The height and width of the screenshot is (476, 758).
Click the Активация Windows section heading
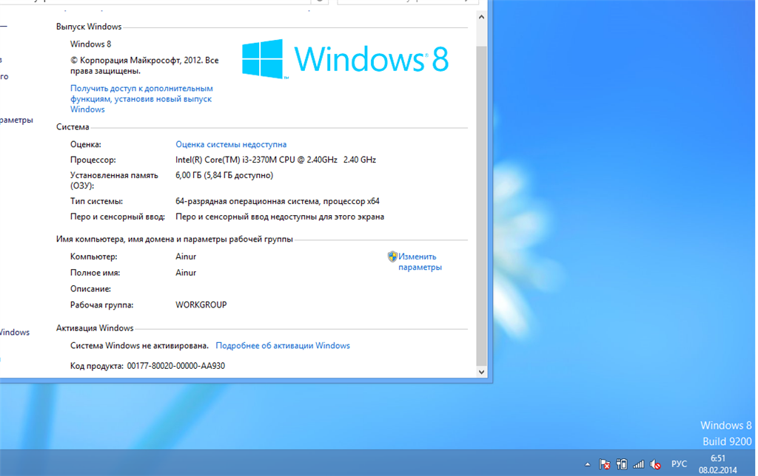(x=95, y=328)
